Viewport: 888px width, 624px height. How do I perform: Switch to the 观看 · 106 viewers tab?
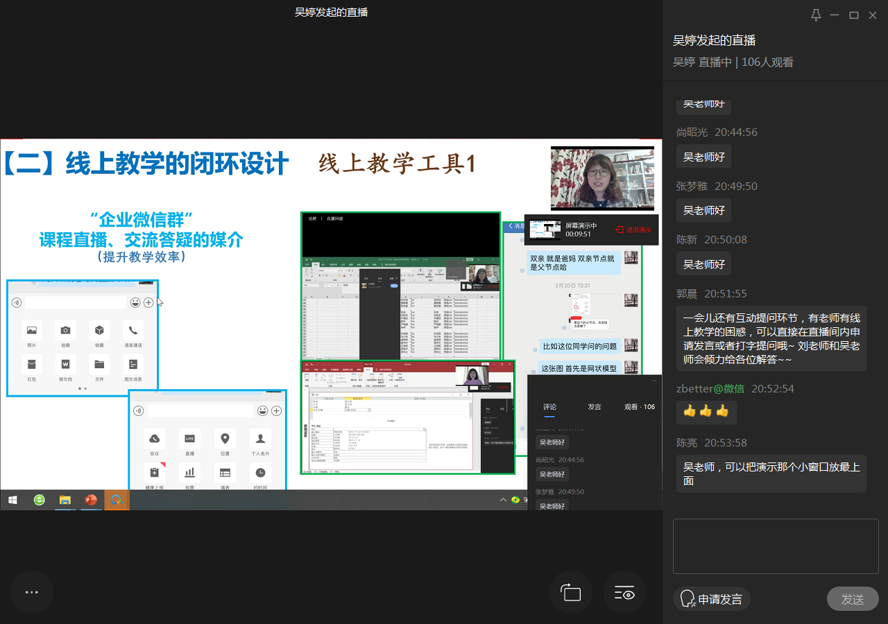[640, 407]
